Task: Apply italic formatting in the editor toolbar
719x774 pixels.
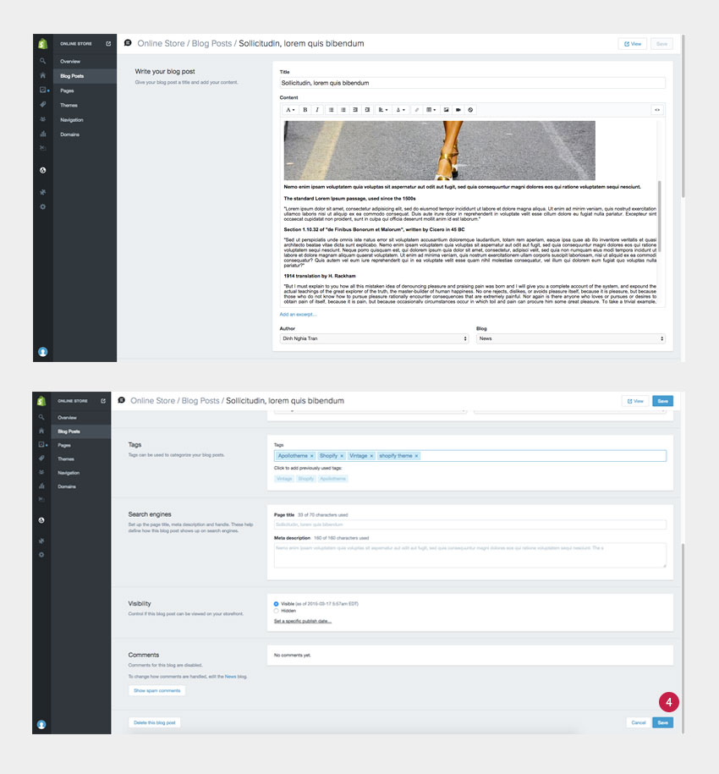Action: [317, 110]
